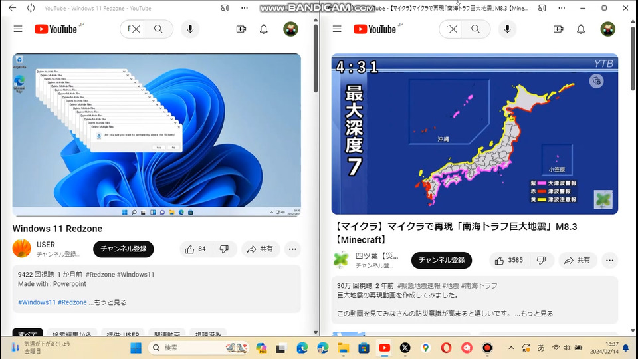The height and width of the screenshot is (359, 638).
Task: Expand earthquake video description with もっと見る
Action: pyautogui.click(x=537, y=314)
